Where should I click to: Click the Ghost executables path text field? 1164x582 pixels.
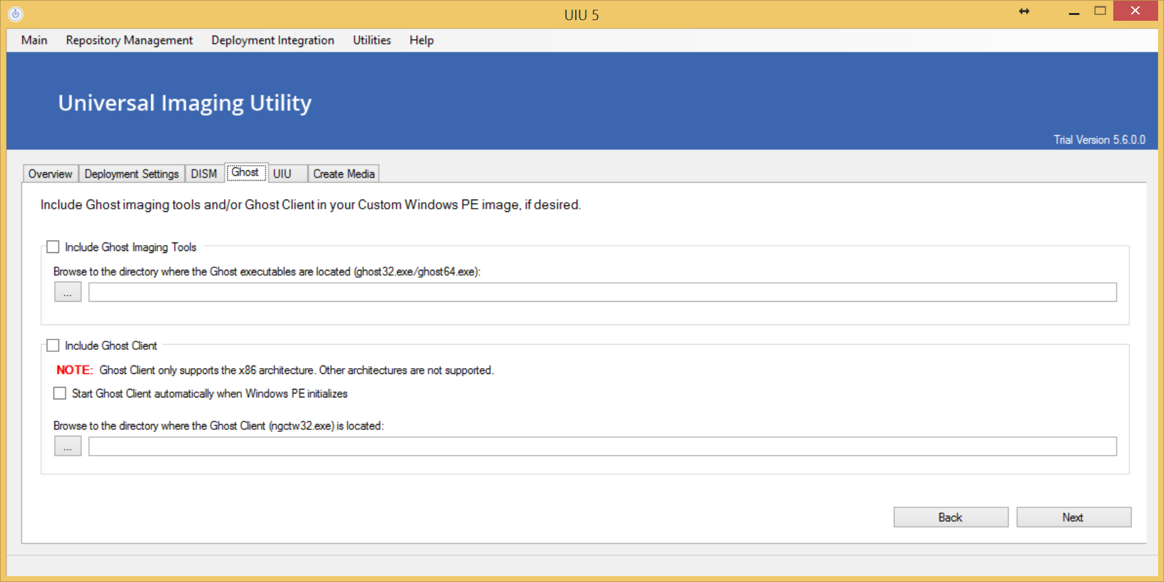point(602,293)
